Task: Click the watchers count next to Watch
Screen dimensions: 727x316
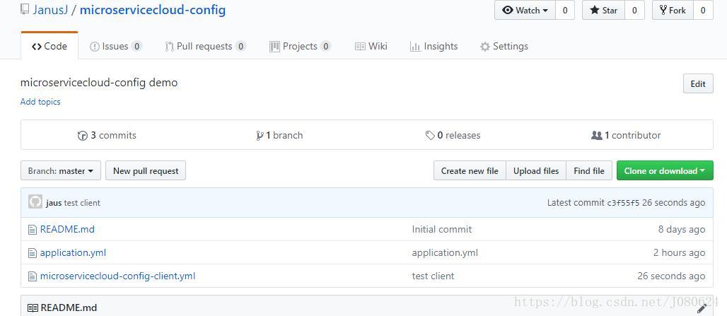Action: [565, 10]
